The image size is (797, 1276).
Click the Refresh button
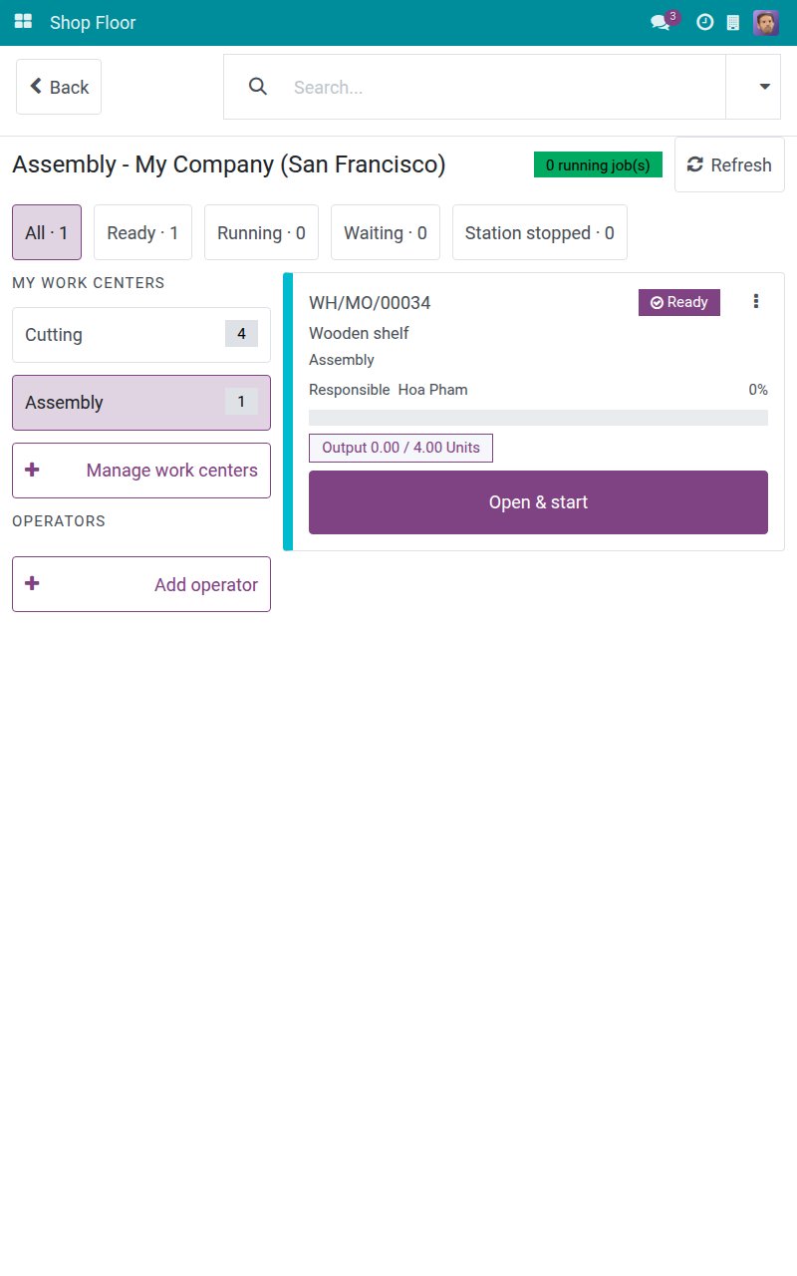point(729,164)
